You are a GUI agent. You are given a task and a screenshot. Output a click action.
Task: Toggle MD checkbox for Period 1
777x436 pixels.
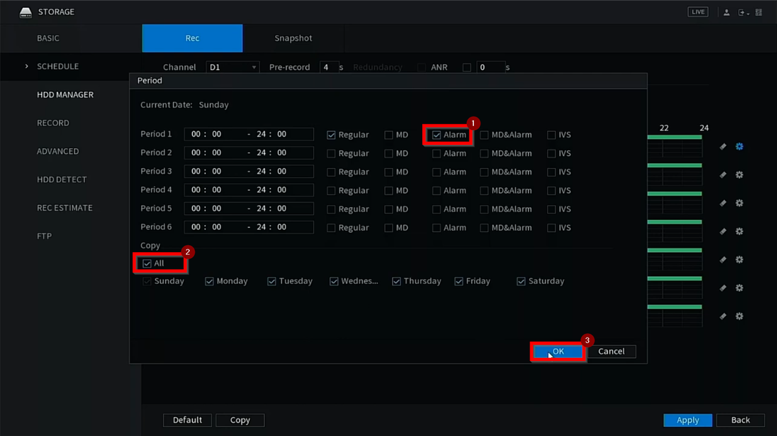[388, 135]
